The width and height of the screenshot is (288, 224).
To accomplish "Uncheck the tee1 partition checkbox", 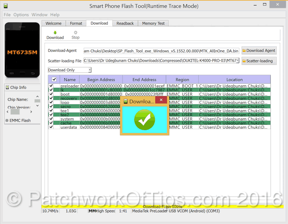I will pyautogui.click(x=51, y=110).
